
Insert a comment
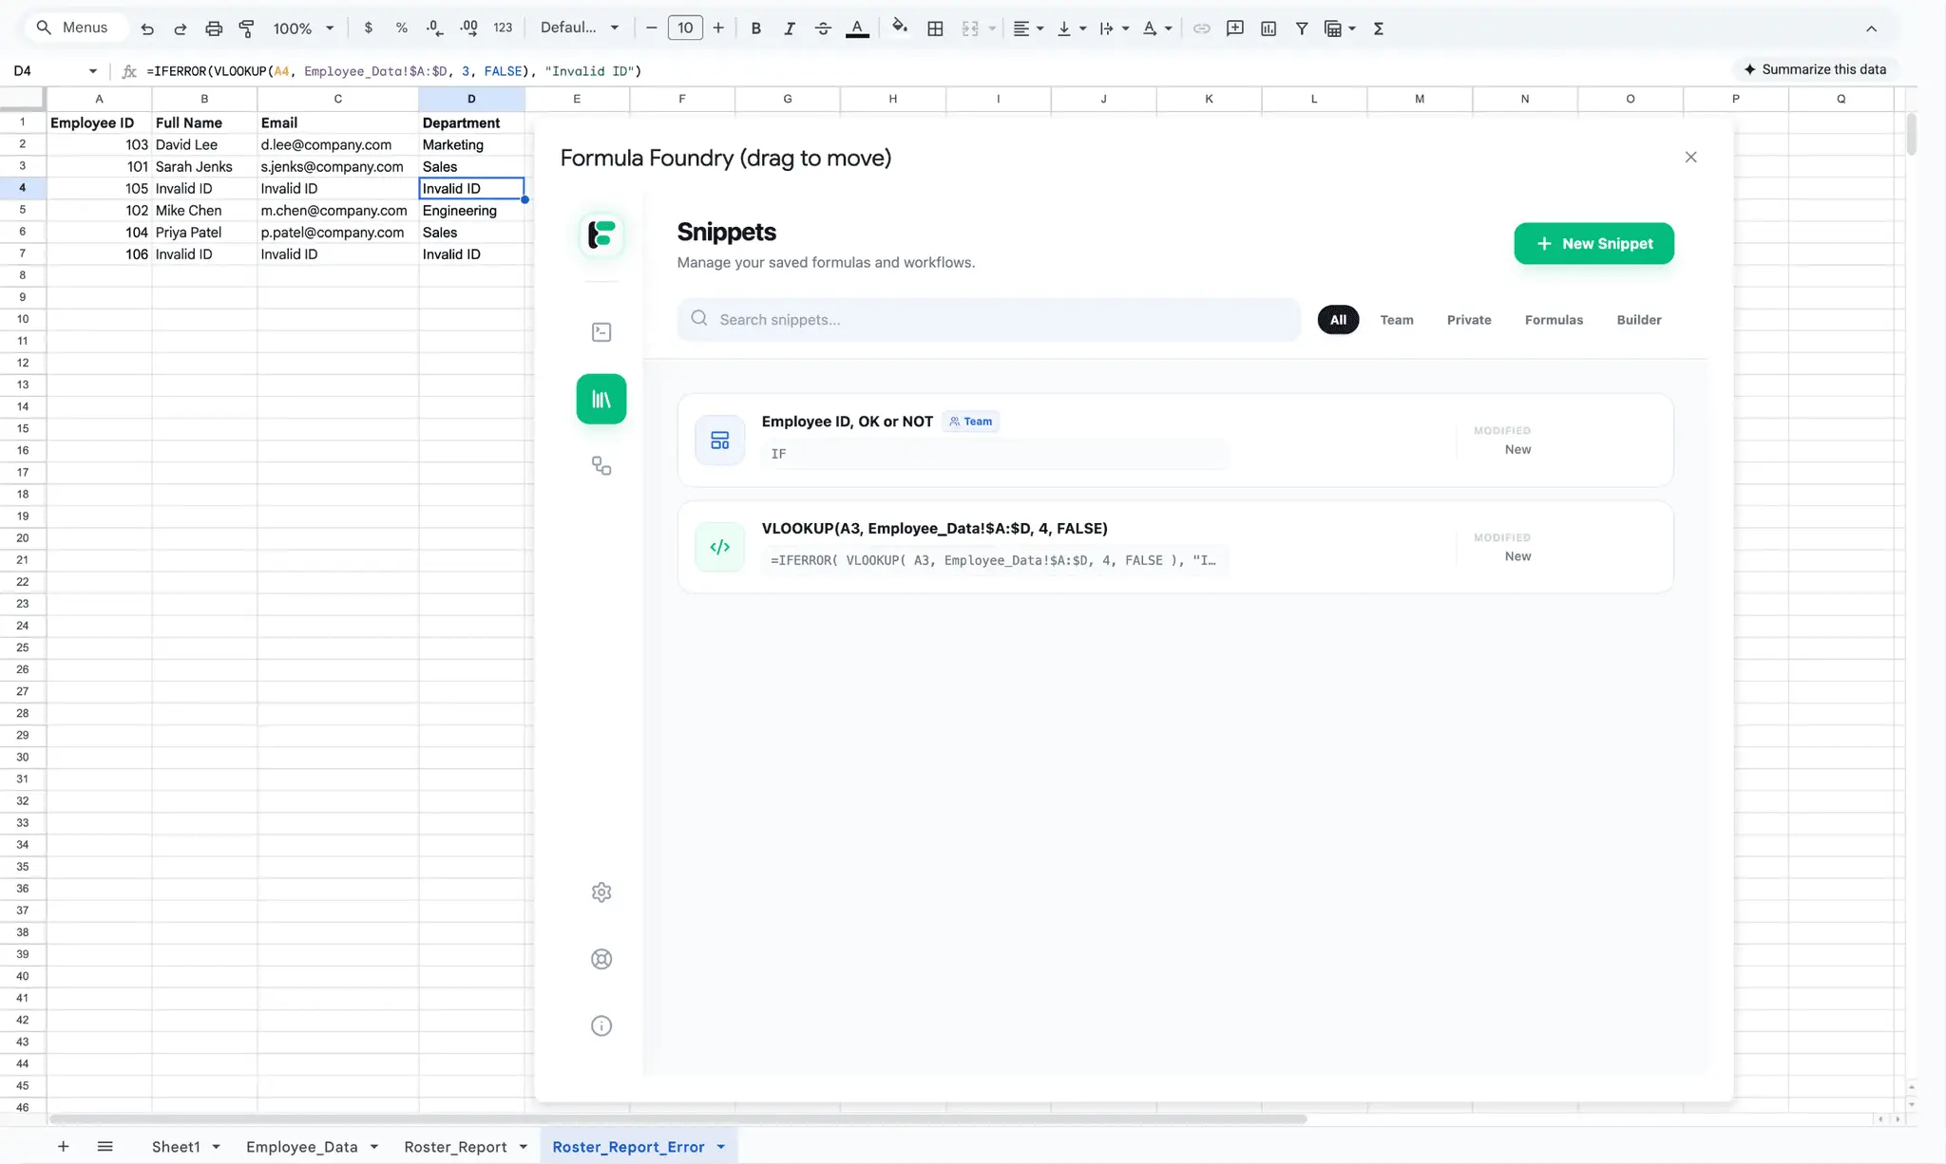[x=1235, y=28]
